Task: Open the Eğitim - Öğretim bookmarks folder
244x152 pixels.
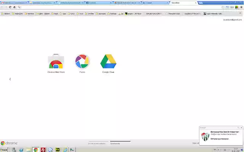Action: pyautogui.click(x=43, y=14)
